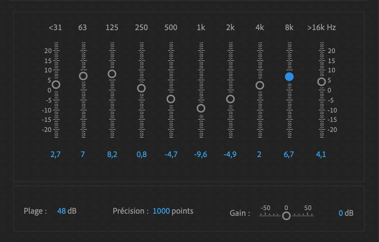The width and height of the screenshot is (379, 242).
Task: Edit the Gain value 0 dB
Action: (x=341, y=213)
